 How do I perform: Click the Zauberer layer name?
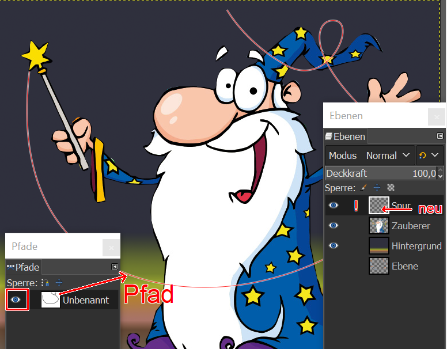click(411, 226)
